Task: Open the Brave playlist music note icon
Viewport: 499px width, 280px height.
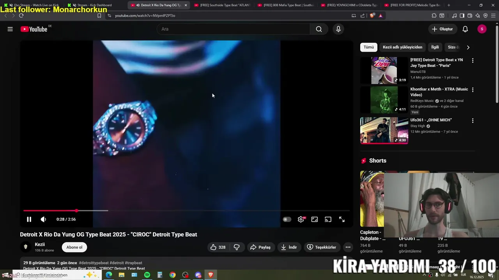Action: pos(454,16)
